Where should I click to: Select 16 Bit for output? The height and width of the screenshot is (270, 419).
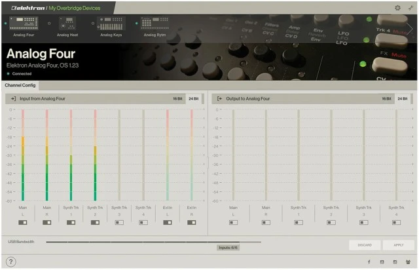[x=386, y=99]
